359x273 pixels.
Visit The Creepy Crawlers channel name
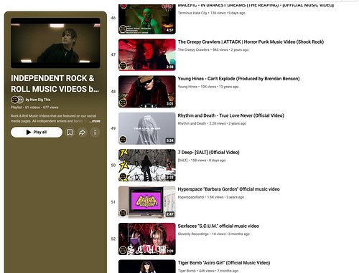click(x=193, y=49)
